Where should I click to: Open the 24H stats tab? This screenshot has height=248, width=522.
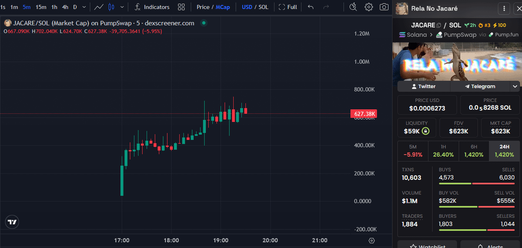(504, 151)
